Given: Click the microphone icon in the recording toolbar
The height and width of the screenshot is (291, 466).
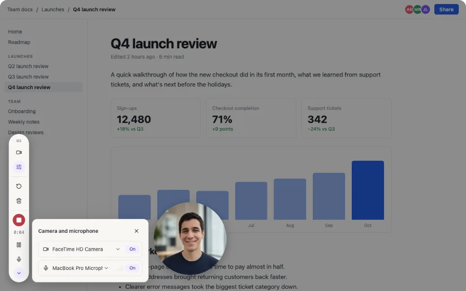Looking at the screenshot, I should pyautogui.click(x=19, y=259).
